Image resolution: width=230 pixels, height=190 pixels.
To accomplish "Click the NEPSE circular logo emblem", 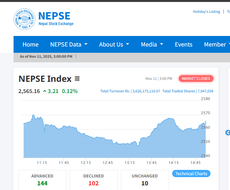I will pos(24,19).
